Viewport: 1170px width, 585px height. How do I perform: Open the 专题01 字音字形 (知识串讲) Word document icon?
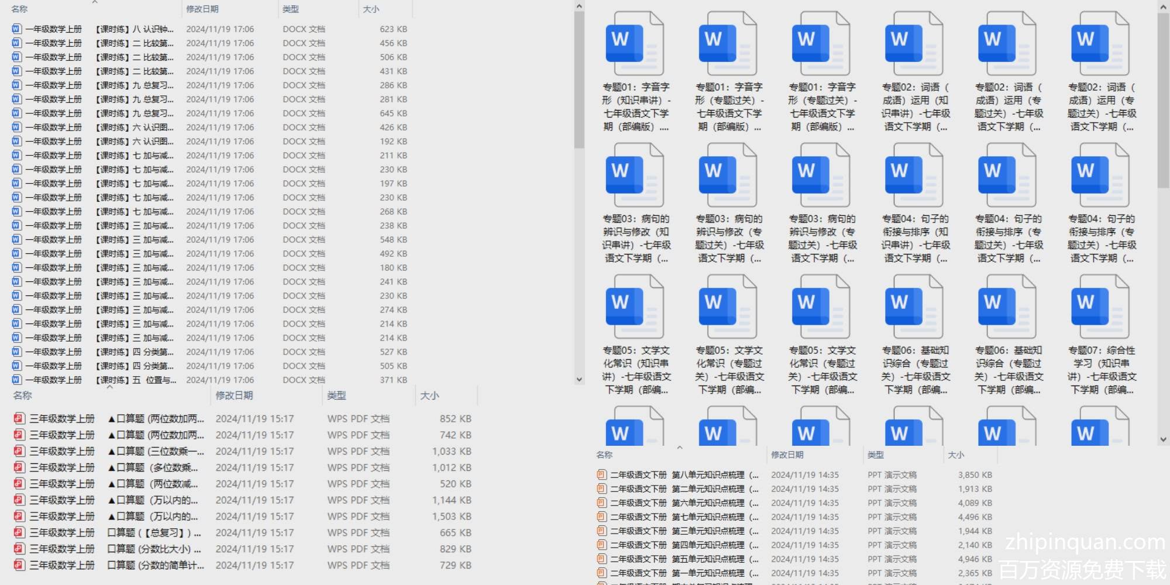pos(635,44)
